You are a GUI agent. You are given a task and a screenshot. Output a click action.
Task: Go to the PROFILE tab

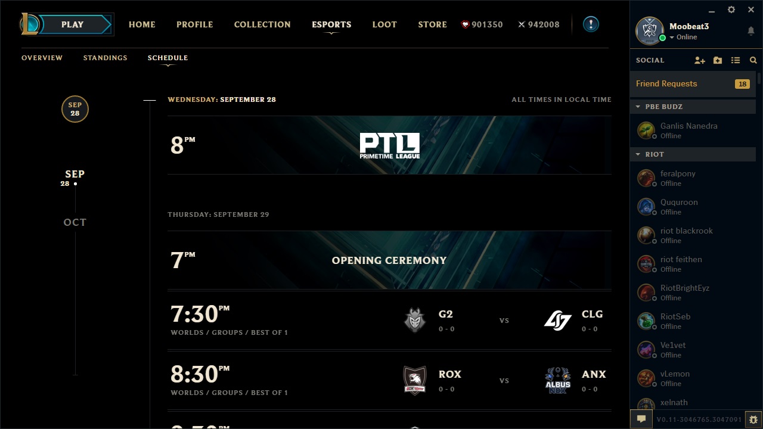coord(194,24)
